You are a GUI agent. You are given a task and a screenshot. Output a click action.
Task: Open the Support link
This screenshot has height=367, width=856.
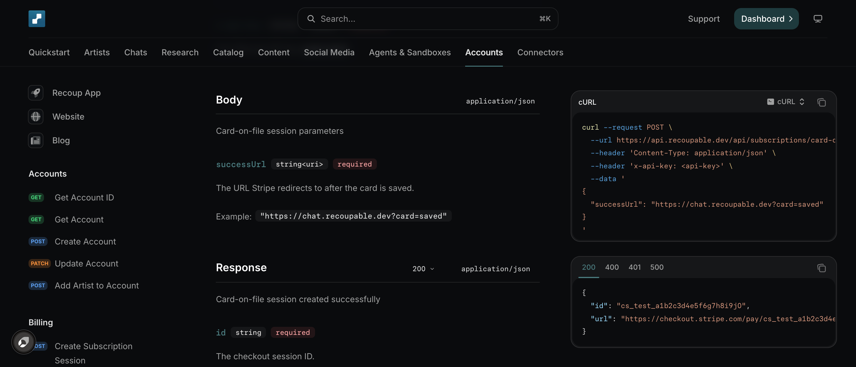[704, 19]
